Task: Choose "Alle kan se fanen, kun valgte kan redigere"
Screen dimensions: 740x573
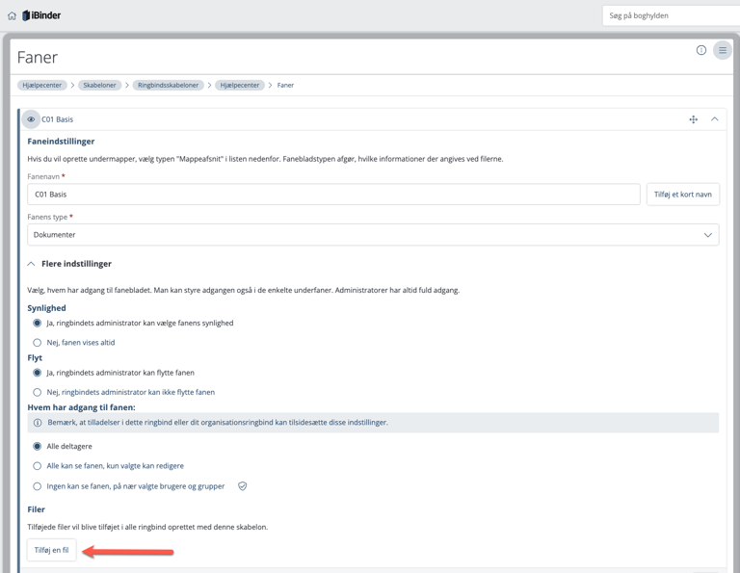Action: point(38,466)
